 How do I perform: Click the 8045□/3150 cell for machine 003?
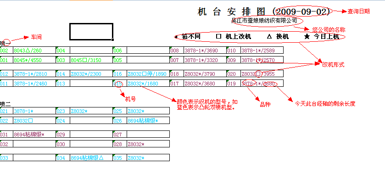click(91, 60)
